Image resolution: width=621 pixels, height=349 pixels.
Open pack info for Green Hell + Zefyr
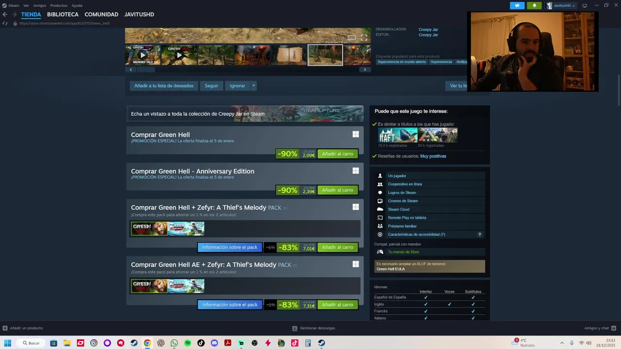[229, 247]
